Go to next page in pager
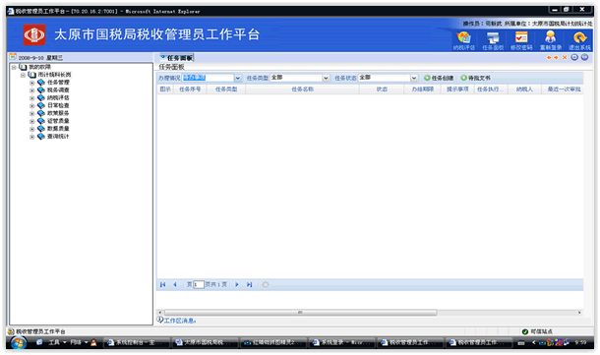Image resolution: width=600 pixels, height=355 pixels. [237, 284]
